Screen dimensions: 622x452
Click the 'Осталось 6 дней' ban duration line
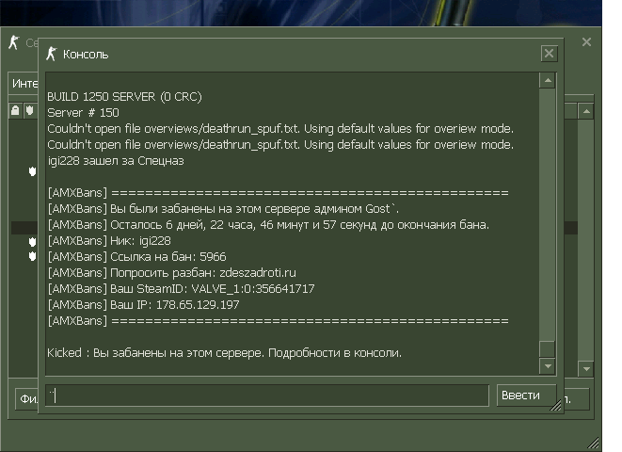tap(268, 225)
